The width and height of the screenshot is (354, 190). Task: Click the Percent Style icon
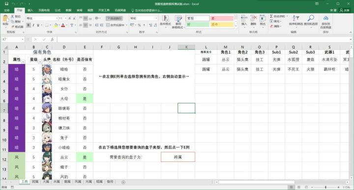(139, 25)
